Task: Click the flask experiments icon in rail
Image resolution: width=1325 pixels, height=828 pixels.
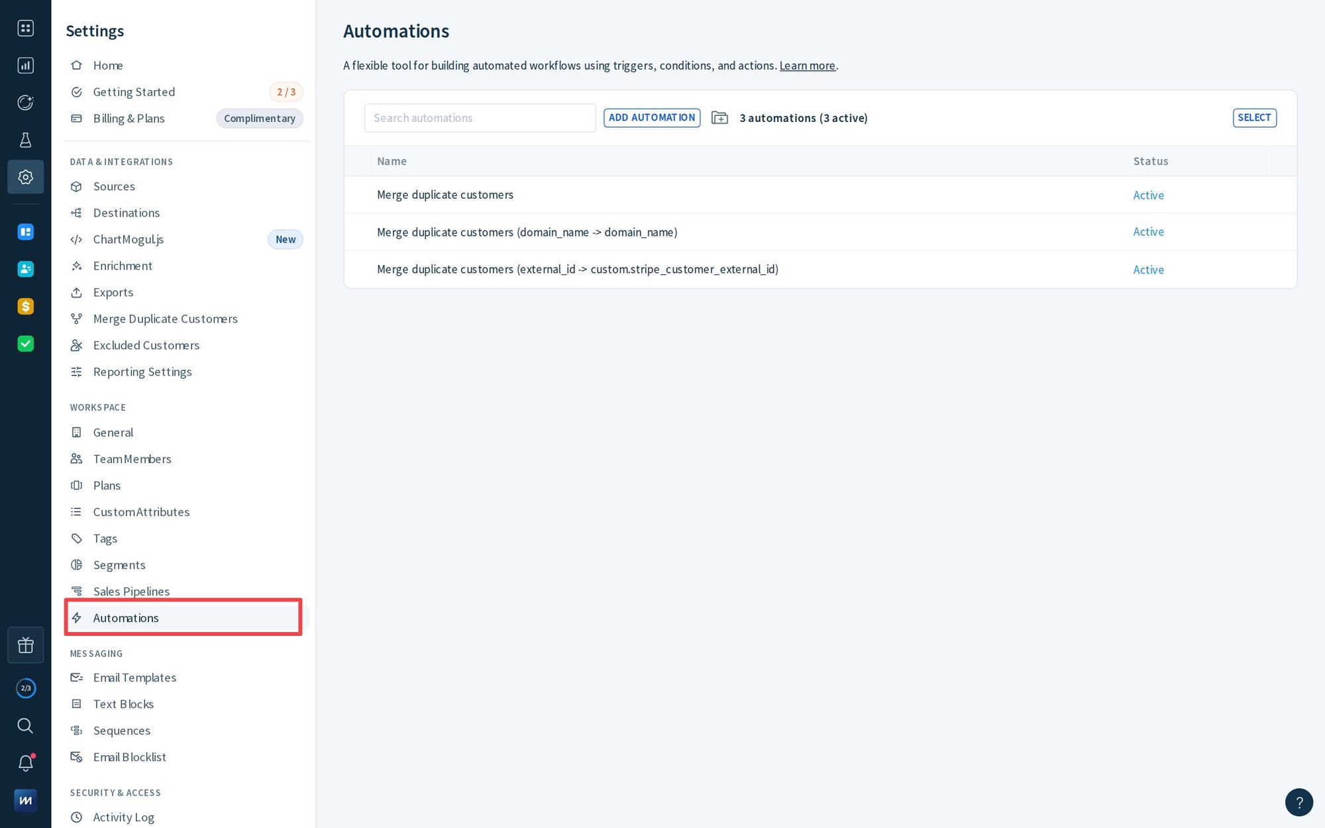Action: coord(25,140)
